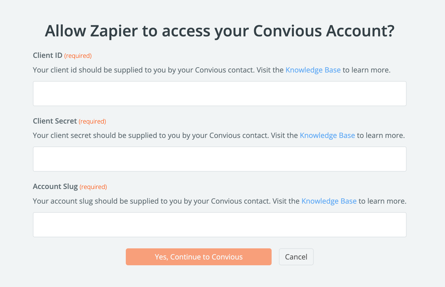Click the word Allow in the heading
This screenshot has height=287, width=445.
click(65, 31)
